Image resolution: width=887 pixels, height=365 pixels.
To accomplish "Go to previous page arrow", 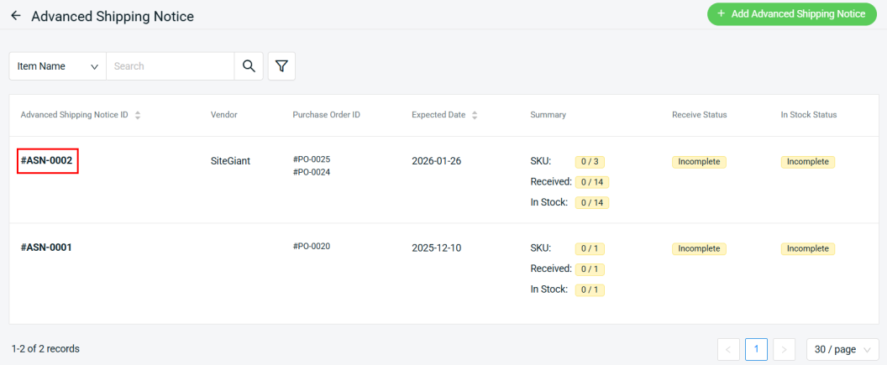I will [x=728, y=349].
